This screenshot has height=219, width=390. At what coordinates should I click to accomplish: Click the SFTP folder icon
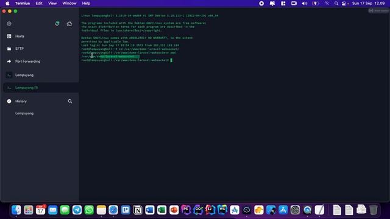[x=9, y=49]
